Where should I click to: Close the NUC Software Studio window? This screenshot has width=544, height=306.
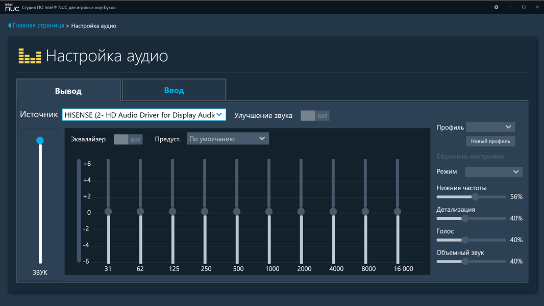[x=537, y=7]
